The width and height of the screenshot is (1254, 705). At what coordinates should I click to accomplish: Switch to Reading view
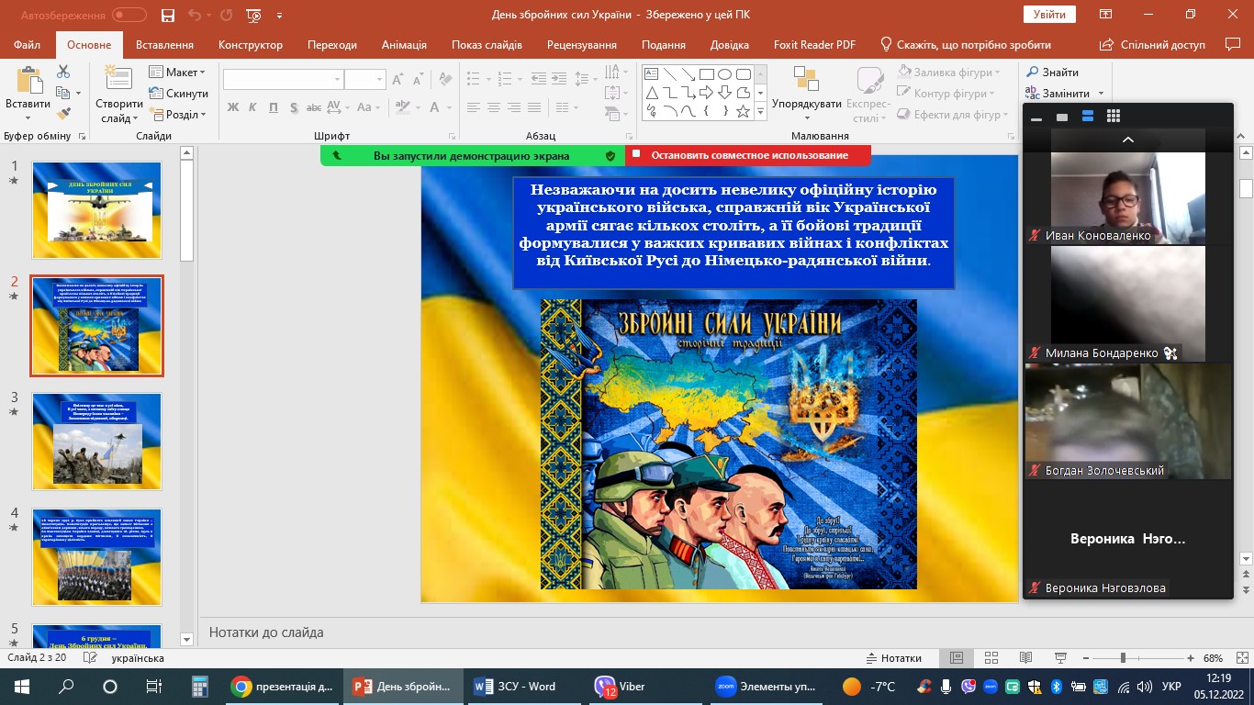coord(1024,658)
